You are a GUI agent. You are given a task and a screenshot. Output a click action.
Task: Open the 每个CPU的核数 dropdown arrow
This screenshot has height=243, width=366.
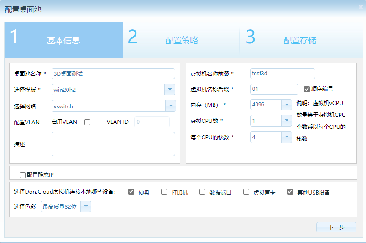pos(287,137)
